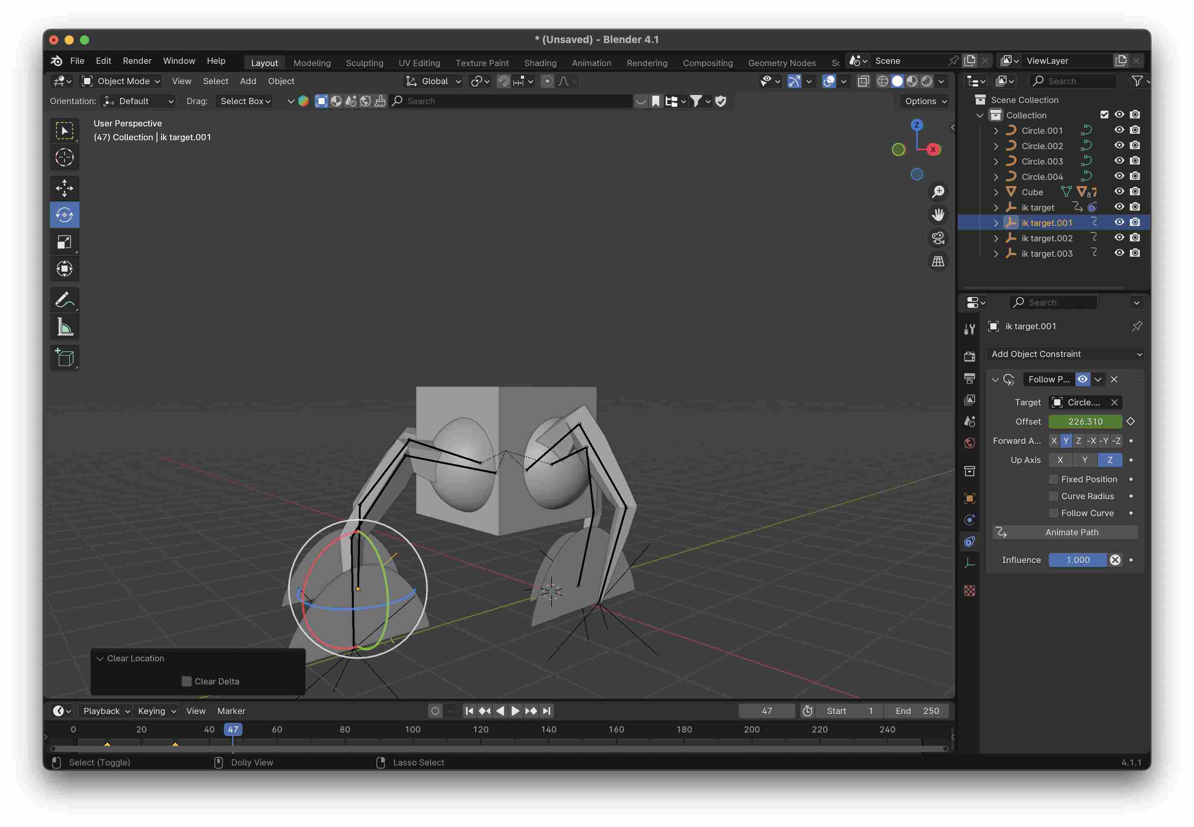This screenshot has height=827, width=1194.
Task: Select the Rotate tool
Action: click(x=64, y=214)
